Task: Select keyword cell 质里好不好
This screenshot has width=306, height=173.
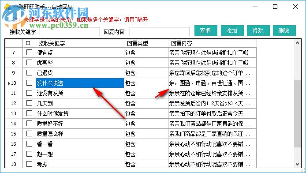Action: point(80,124)
